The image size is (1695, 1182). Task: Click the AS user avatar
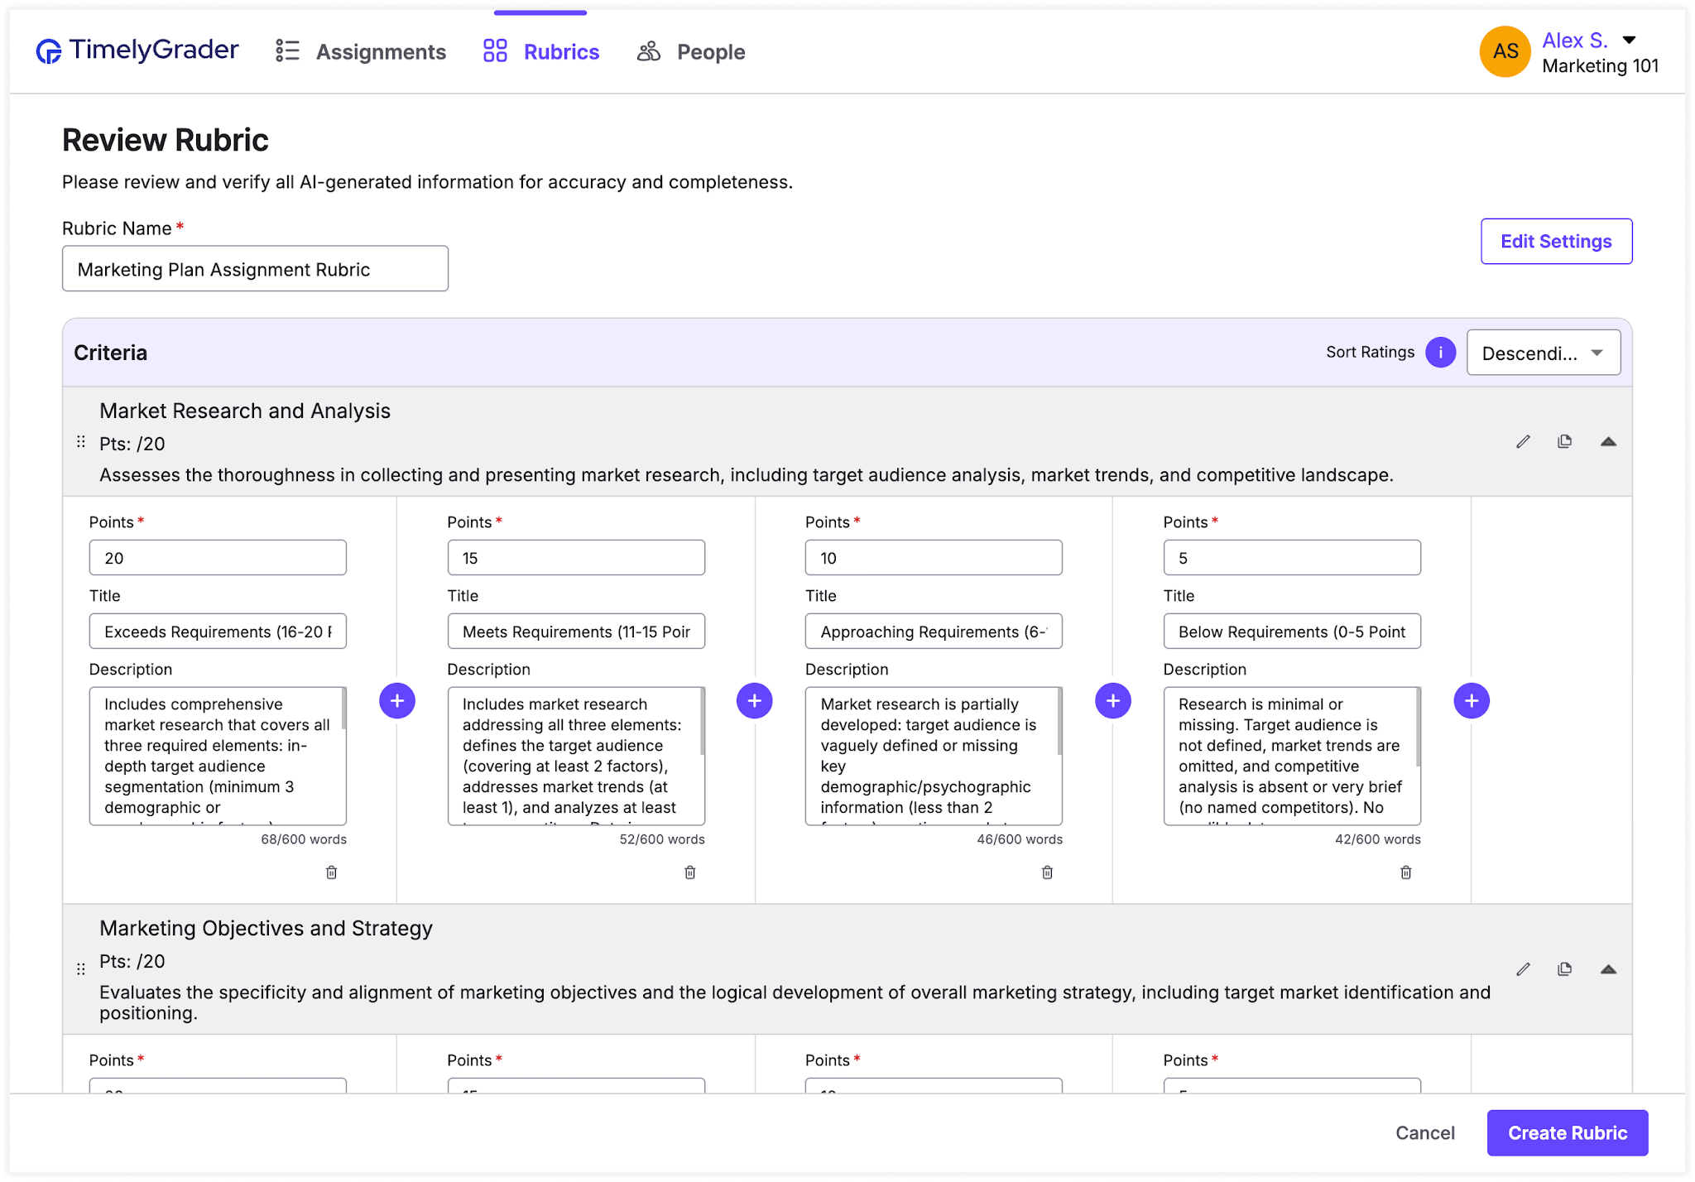[x=1505, y=51]
